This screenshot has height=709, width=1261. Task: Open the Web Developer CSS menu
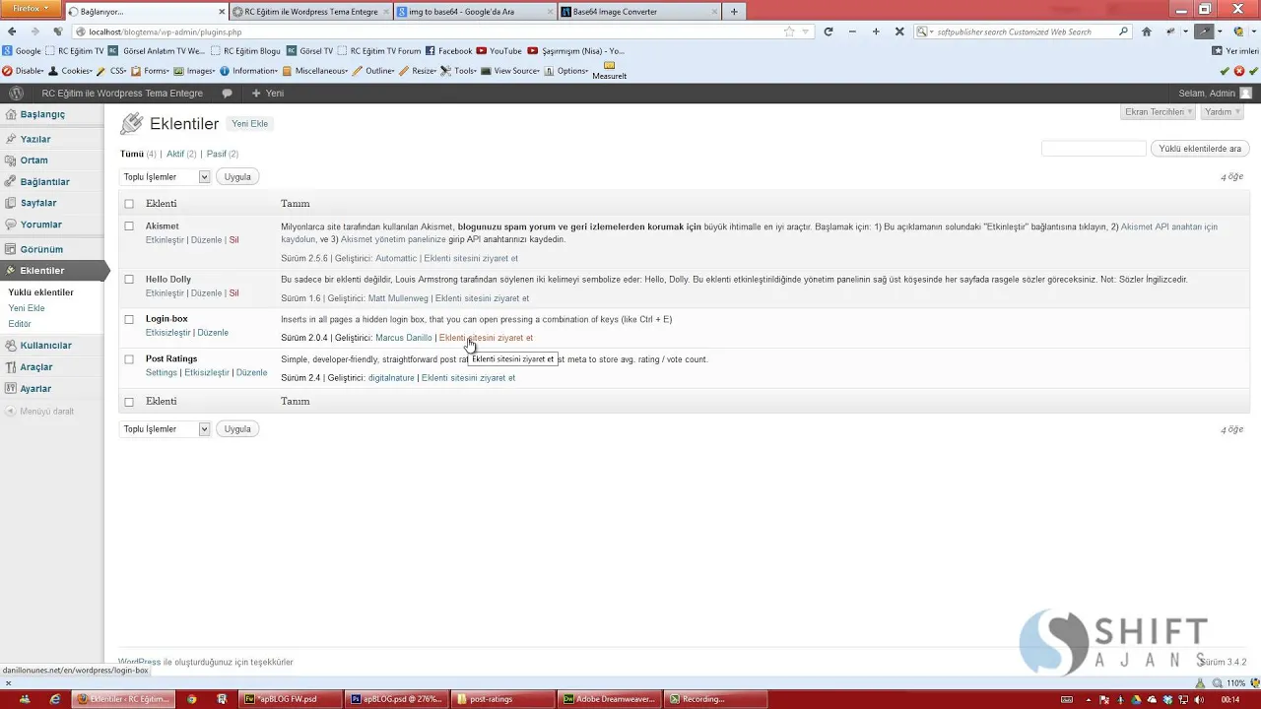tap(113, 71)
